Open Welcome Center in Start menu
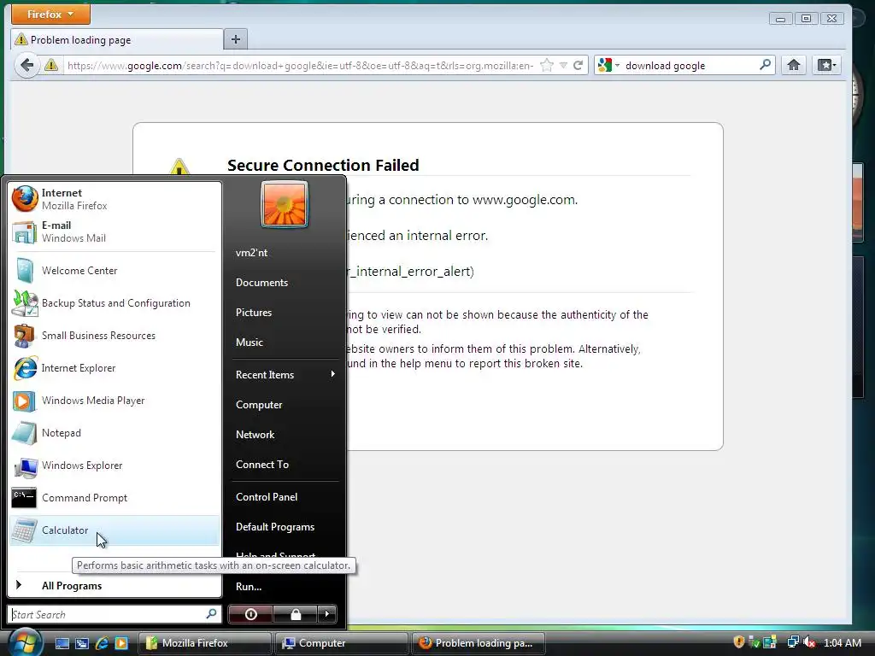The image size is (875, 656). point(115,271)
